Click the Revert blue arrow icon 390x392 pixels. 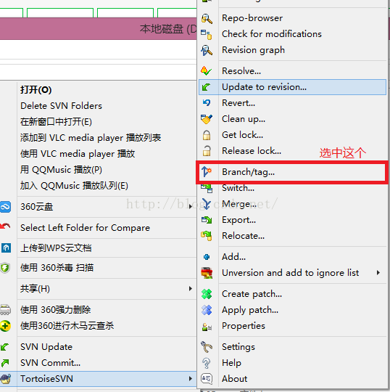[x=207, y=103]
